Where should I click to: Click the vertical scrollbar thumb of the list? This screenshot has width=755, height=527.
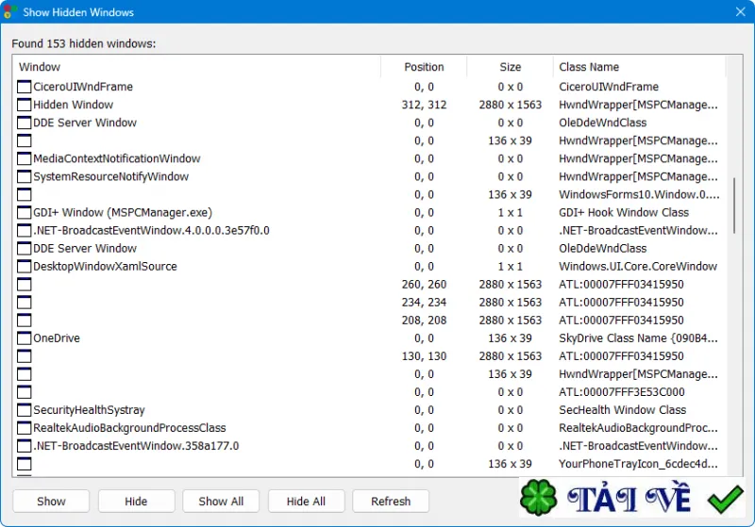pyautogui.click(x=734, y=206)
